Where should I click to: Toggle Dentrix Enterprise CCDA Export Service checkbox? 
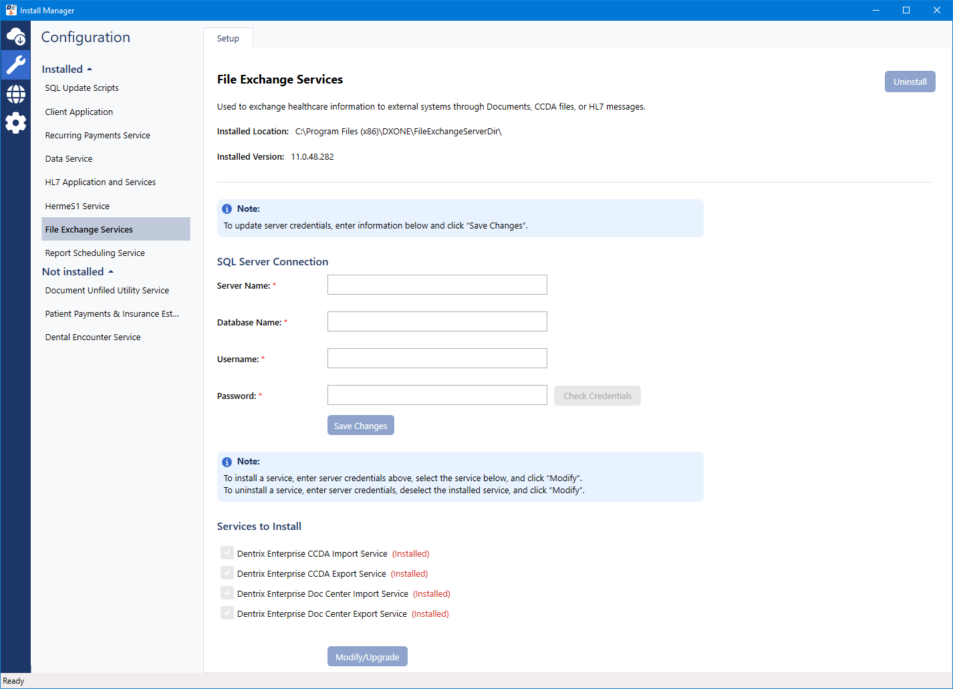[227, 573]
